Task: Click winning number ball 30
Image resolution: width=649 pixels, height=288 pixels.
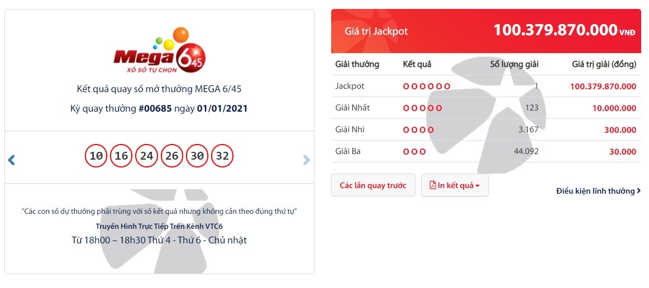Action: [x=197, y=156]
